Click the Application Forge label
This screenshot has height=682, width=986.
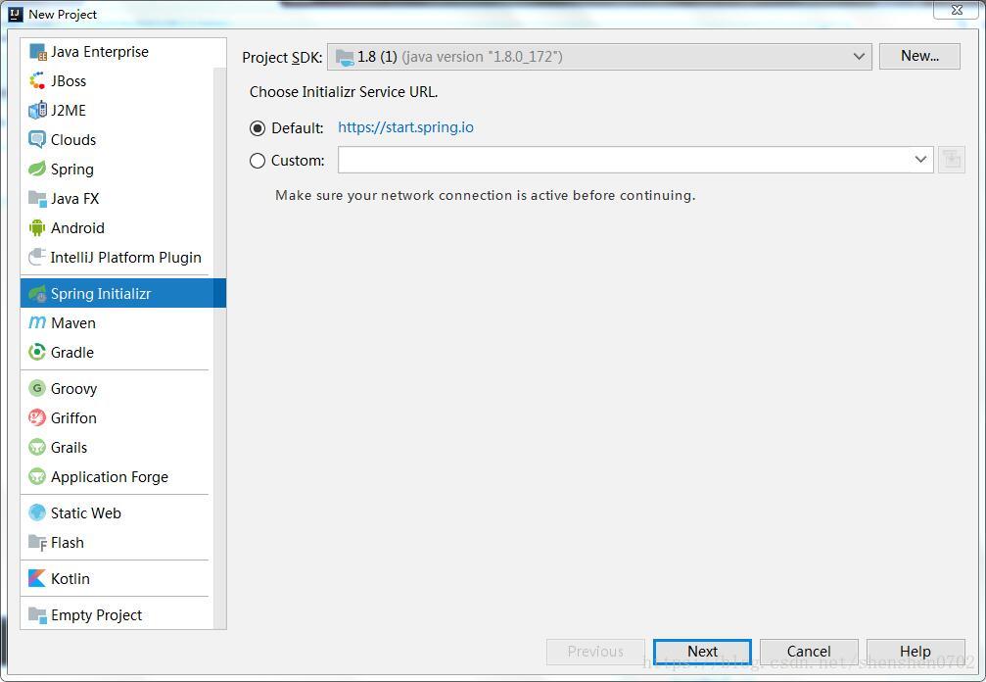tap(110, 477)
